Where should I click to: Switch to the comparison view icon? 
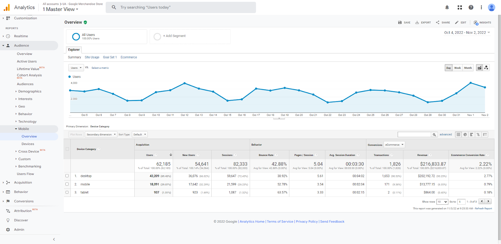tap(478, 135)
